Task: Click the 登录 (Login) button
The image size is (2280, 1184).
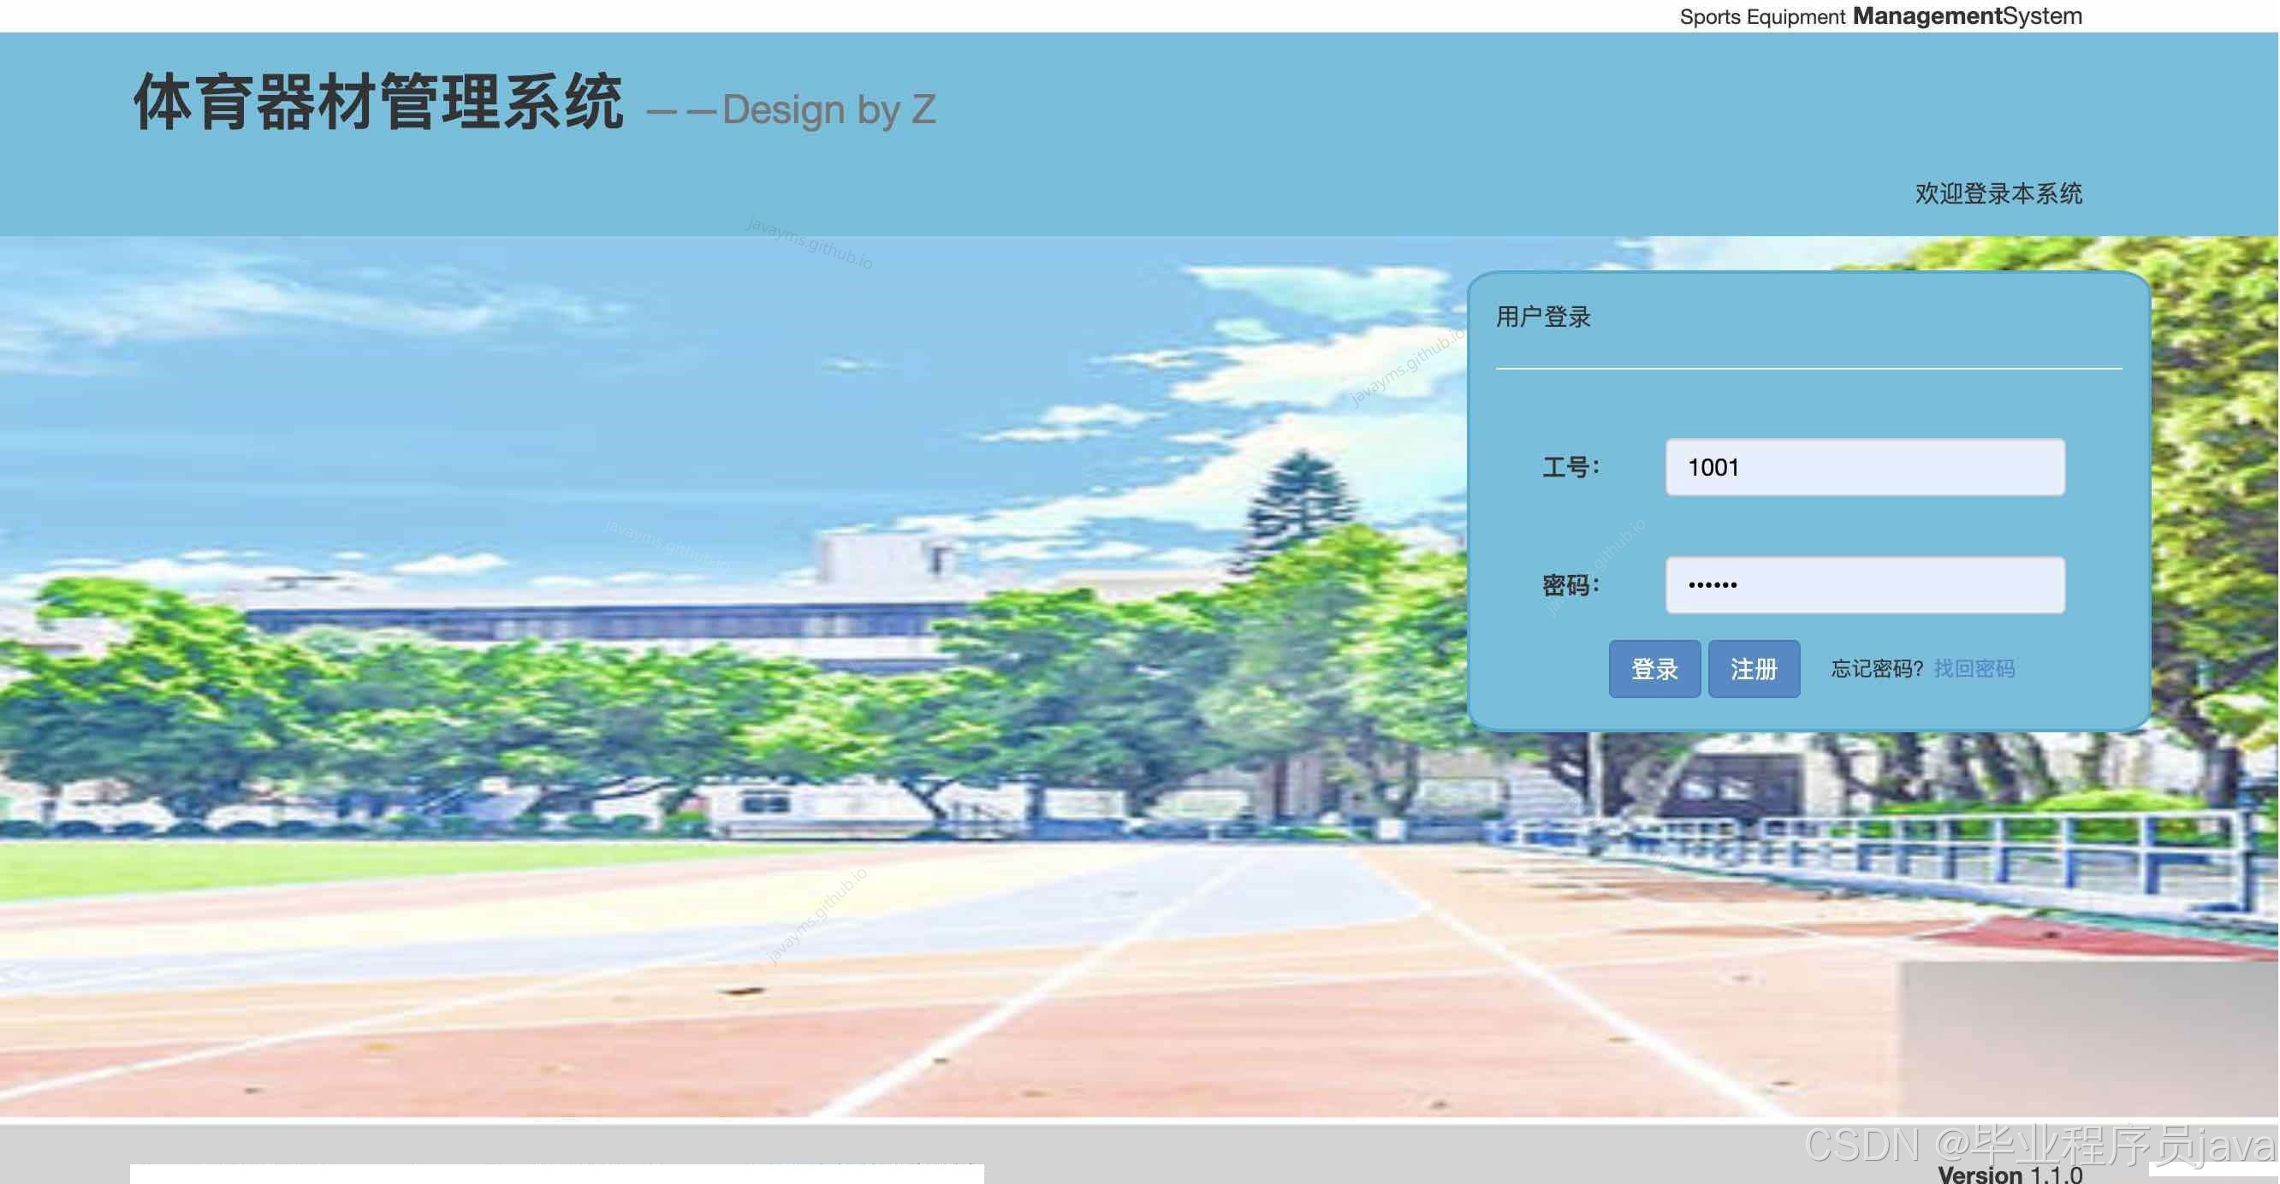Action: (1654, 670)
